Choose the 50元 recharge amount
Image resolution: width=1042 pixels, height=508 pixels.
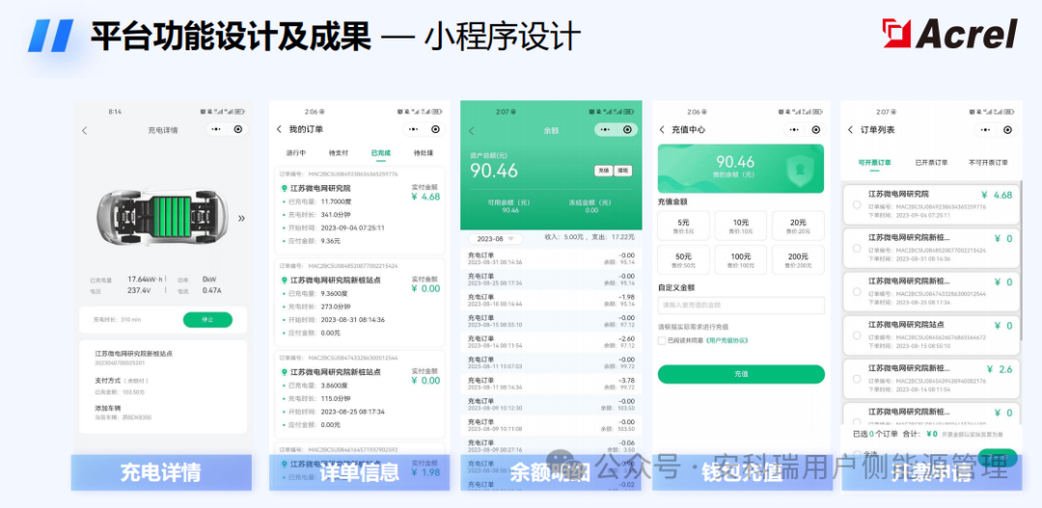click(684, 259)
